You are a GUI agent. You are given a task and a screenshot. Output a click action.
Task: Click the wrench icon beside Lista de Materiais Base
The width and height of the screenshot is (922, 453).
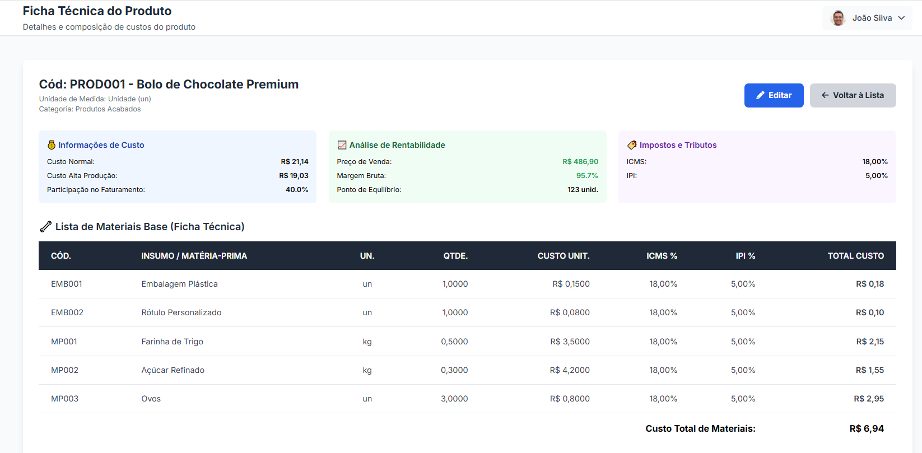tap(46, 227)
